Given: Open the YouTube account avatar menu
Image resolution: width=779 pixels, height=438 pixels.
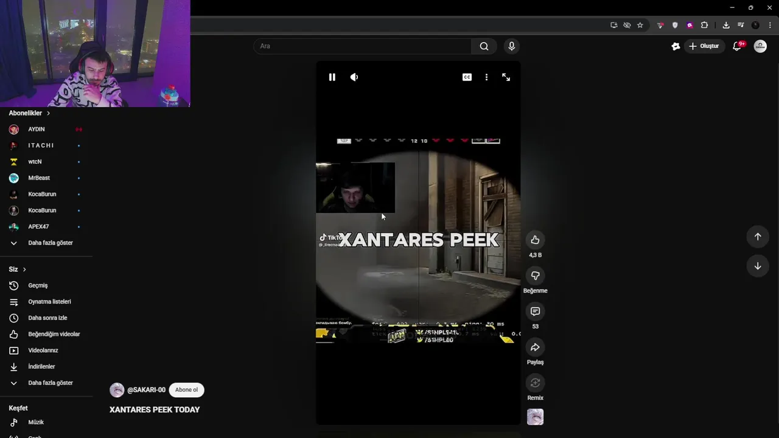Looking at the screenshot, I should tap(760, 46).
